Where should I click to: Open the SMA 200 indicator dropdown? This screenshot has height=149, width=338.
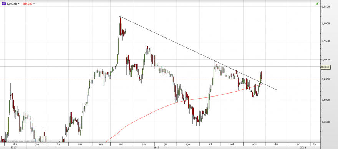(x=34, y=4)
